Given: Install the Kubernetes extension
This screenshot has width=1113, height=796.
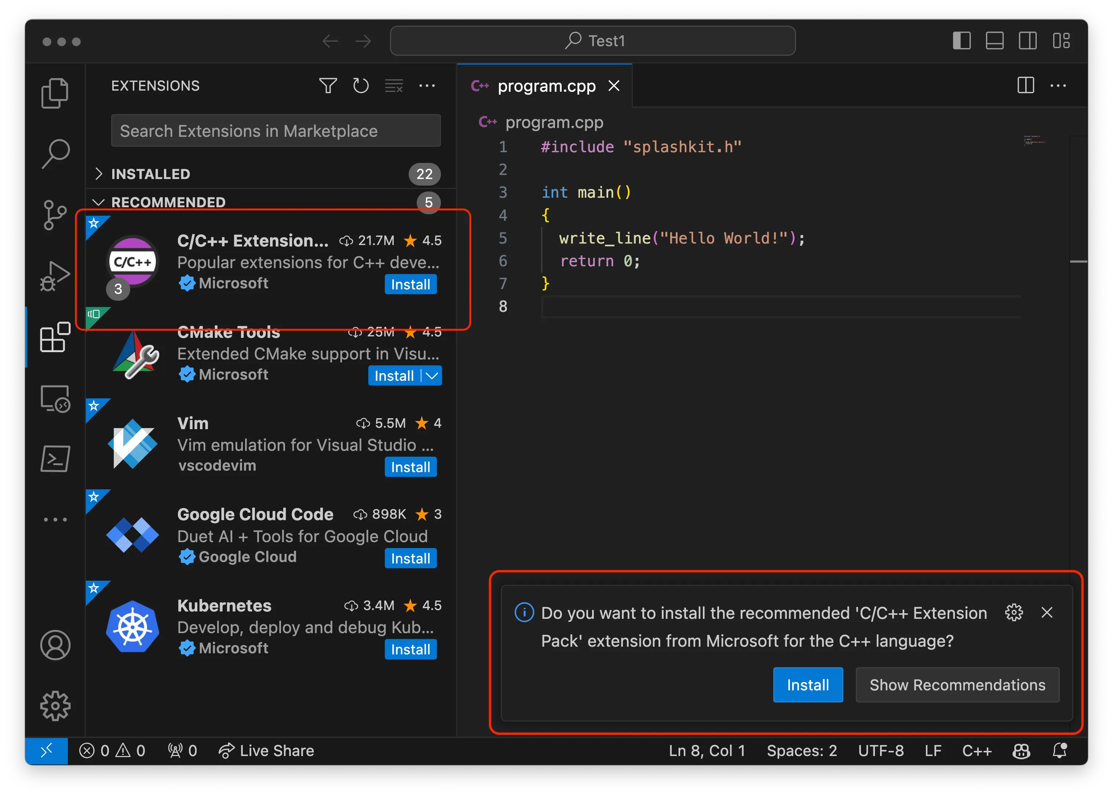Looking at the screenshot, I should (x=410, y=649).
